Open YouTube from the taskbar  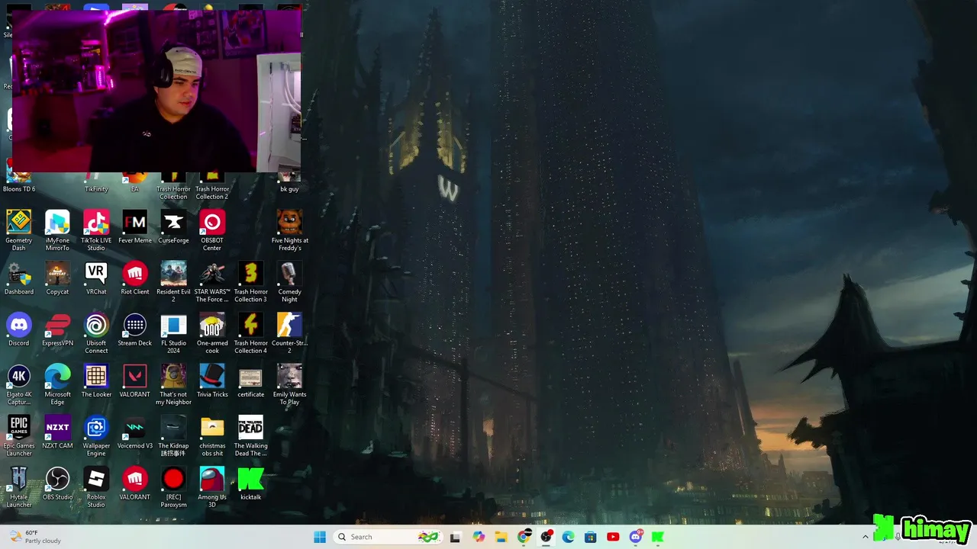613,537
